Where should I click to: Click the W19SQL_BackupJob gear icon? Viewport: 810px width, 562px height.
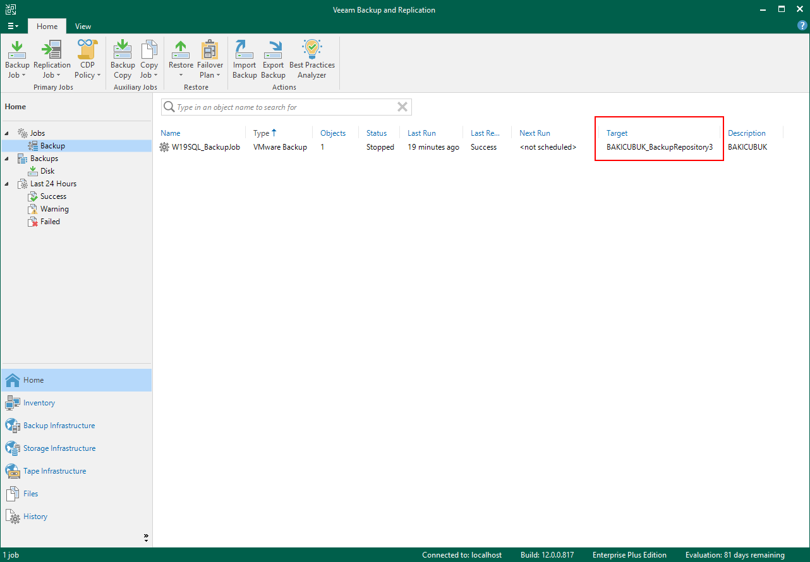pos(164,147)
